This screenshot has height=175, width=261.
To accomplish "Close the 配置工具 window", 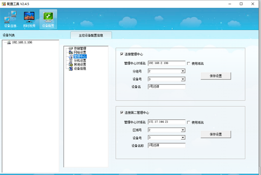I will coord(253,4).
